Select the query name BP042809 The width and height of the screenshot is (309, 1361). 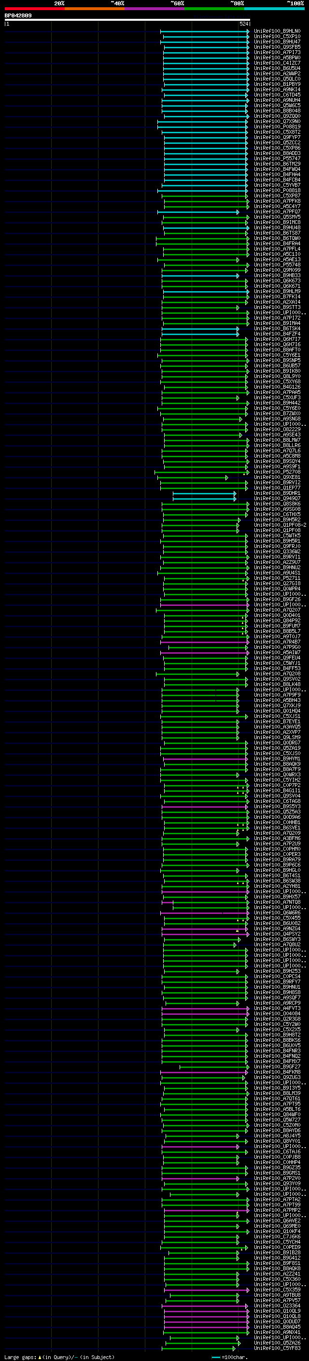tap(18, 15)
